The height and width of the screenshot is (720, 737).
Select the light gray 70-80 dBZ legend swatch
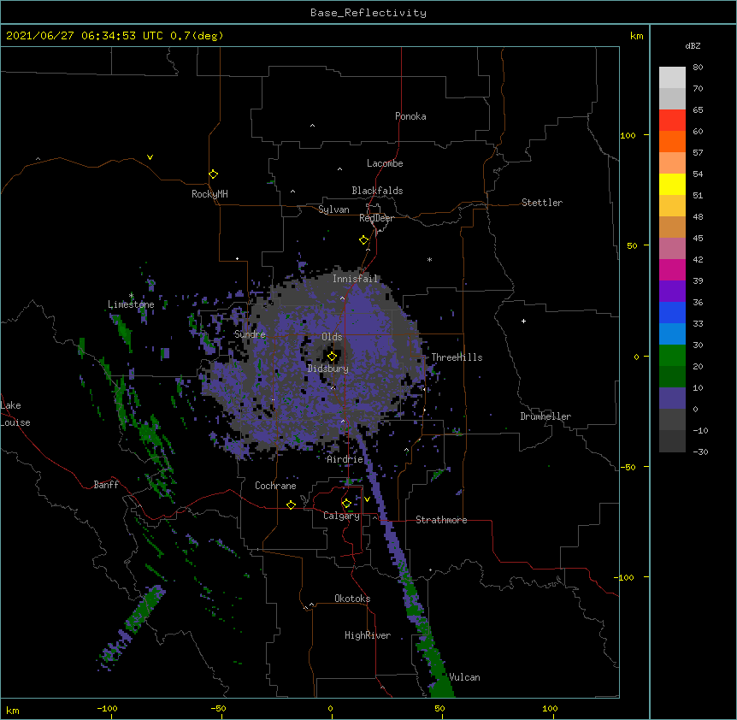coord(672,78)
